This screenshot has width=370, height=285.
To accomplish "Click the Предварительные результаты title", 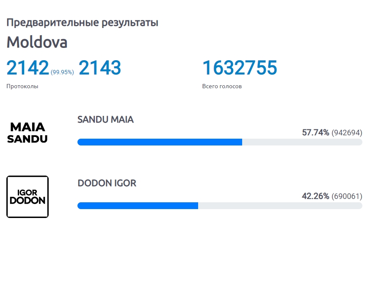I will pyautogui.click(x=83, y=22).
